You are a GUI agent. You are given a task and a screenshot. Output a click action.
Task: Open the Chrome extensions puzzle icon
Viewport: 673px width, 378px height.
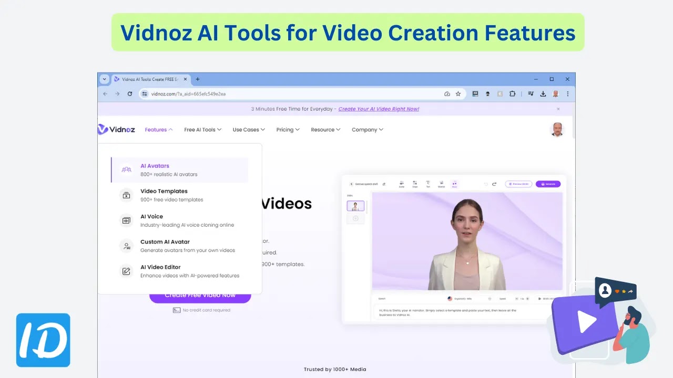(x=512, y=94)
